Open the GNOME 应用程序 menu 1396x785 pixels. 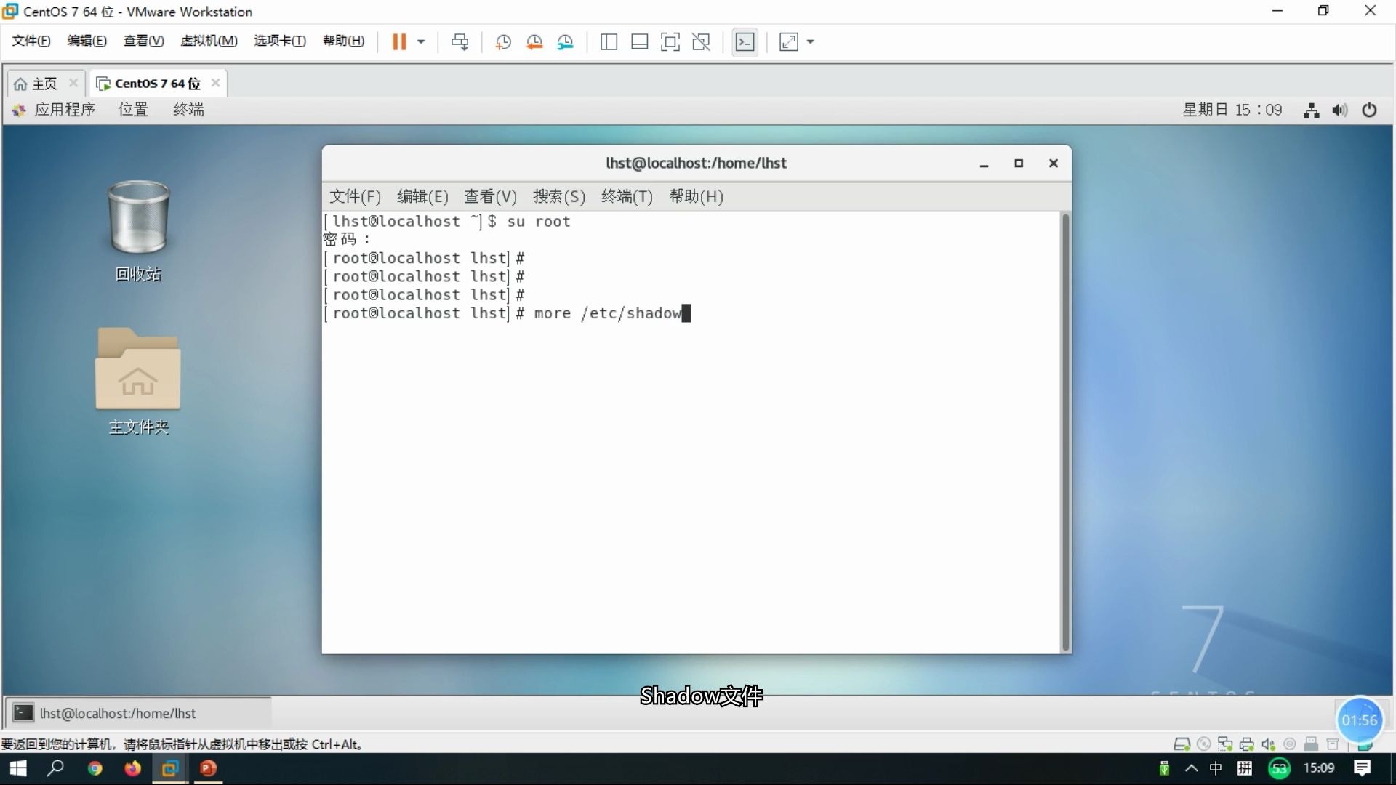(55, 110)
